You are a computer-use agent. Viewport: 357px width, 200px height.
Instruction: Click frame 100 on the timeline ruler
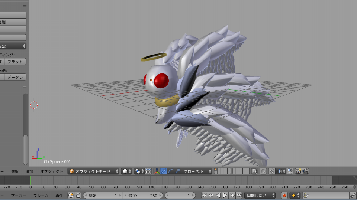pyautogui.click(x=152, y=187)
